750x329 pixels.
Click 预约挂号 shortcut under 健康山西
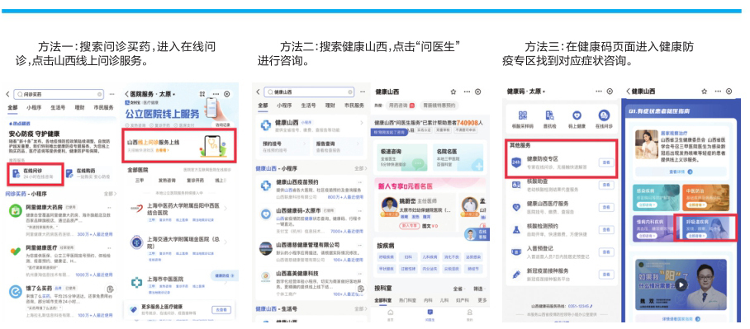284,146
